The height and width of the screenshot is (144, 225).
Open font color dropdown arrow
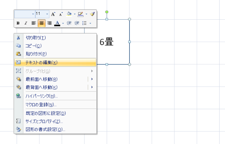click(63, 23)
